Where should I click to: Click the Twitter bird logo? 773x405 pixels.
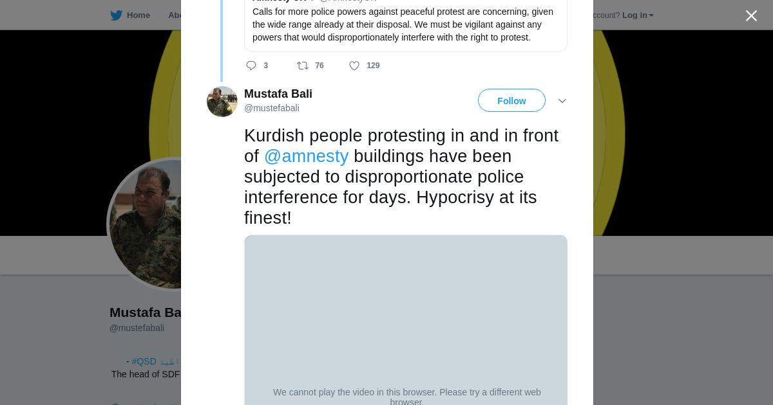point(116,15)
